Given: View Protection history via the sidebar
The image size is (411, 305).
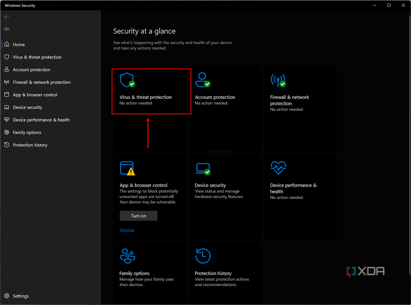Looking at the screenshot, I should pos(30,145).
